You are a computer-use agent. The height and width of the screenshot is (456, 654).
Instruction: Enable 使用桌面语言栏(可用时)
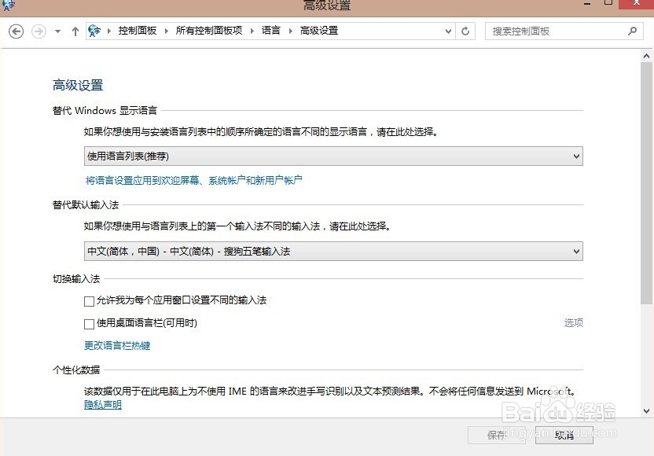[90, 322]
